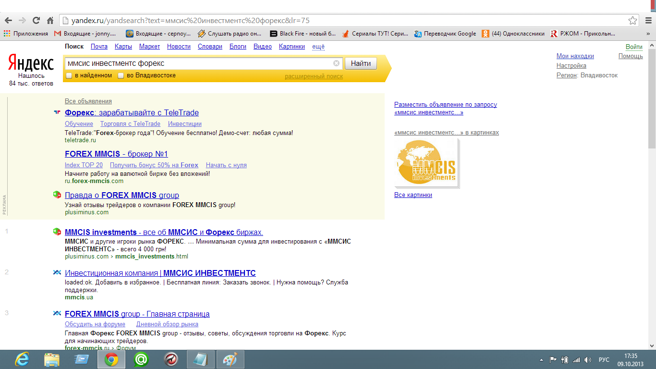Open the Маркет tab

(x=149, y=47)
